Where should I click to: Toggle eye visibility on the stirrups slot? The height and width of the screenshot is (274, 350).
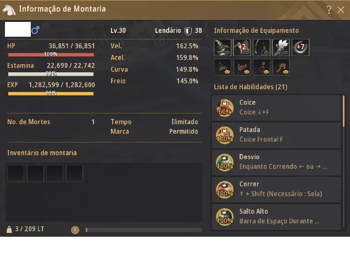click(266, 52)
